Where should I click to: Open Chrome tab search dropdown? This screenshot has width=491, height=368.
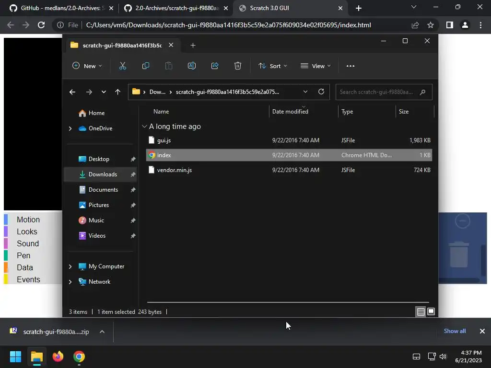click(x=414, y=7)
